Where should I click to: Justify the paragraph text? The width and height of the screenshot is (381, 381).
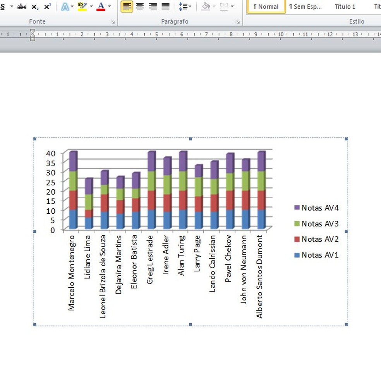pyautogui.click(x=166, y=7)
